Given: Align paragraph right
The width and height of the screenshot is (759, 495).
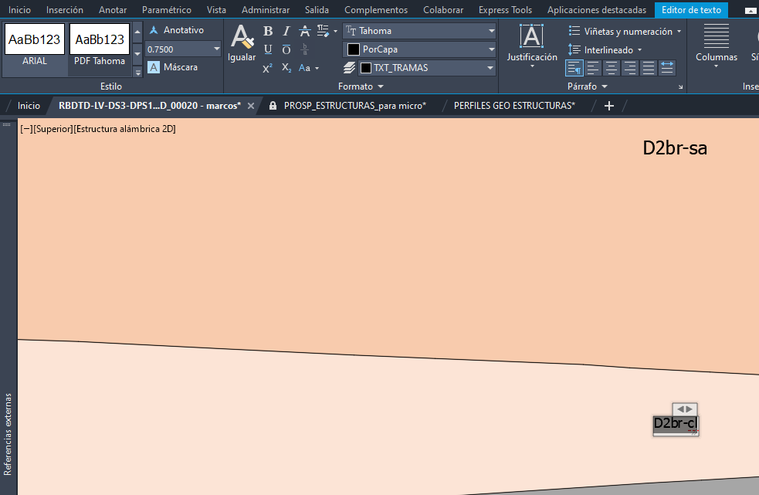Looking at the screenshot, I should point(630,68).
